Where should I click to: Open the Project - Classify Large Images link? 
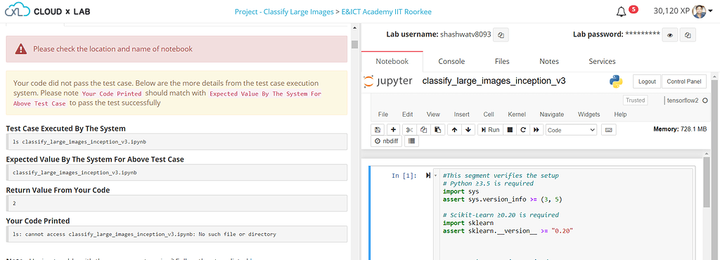[x=284, y=12]
